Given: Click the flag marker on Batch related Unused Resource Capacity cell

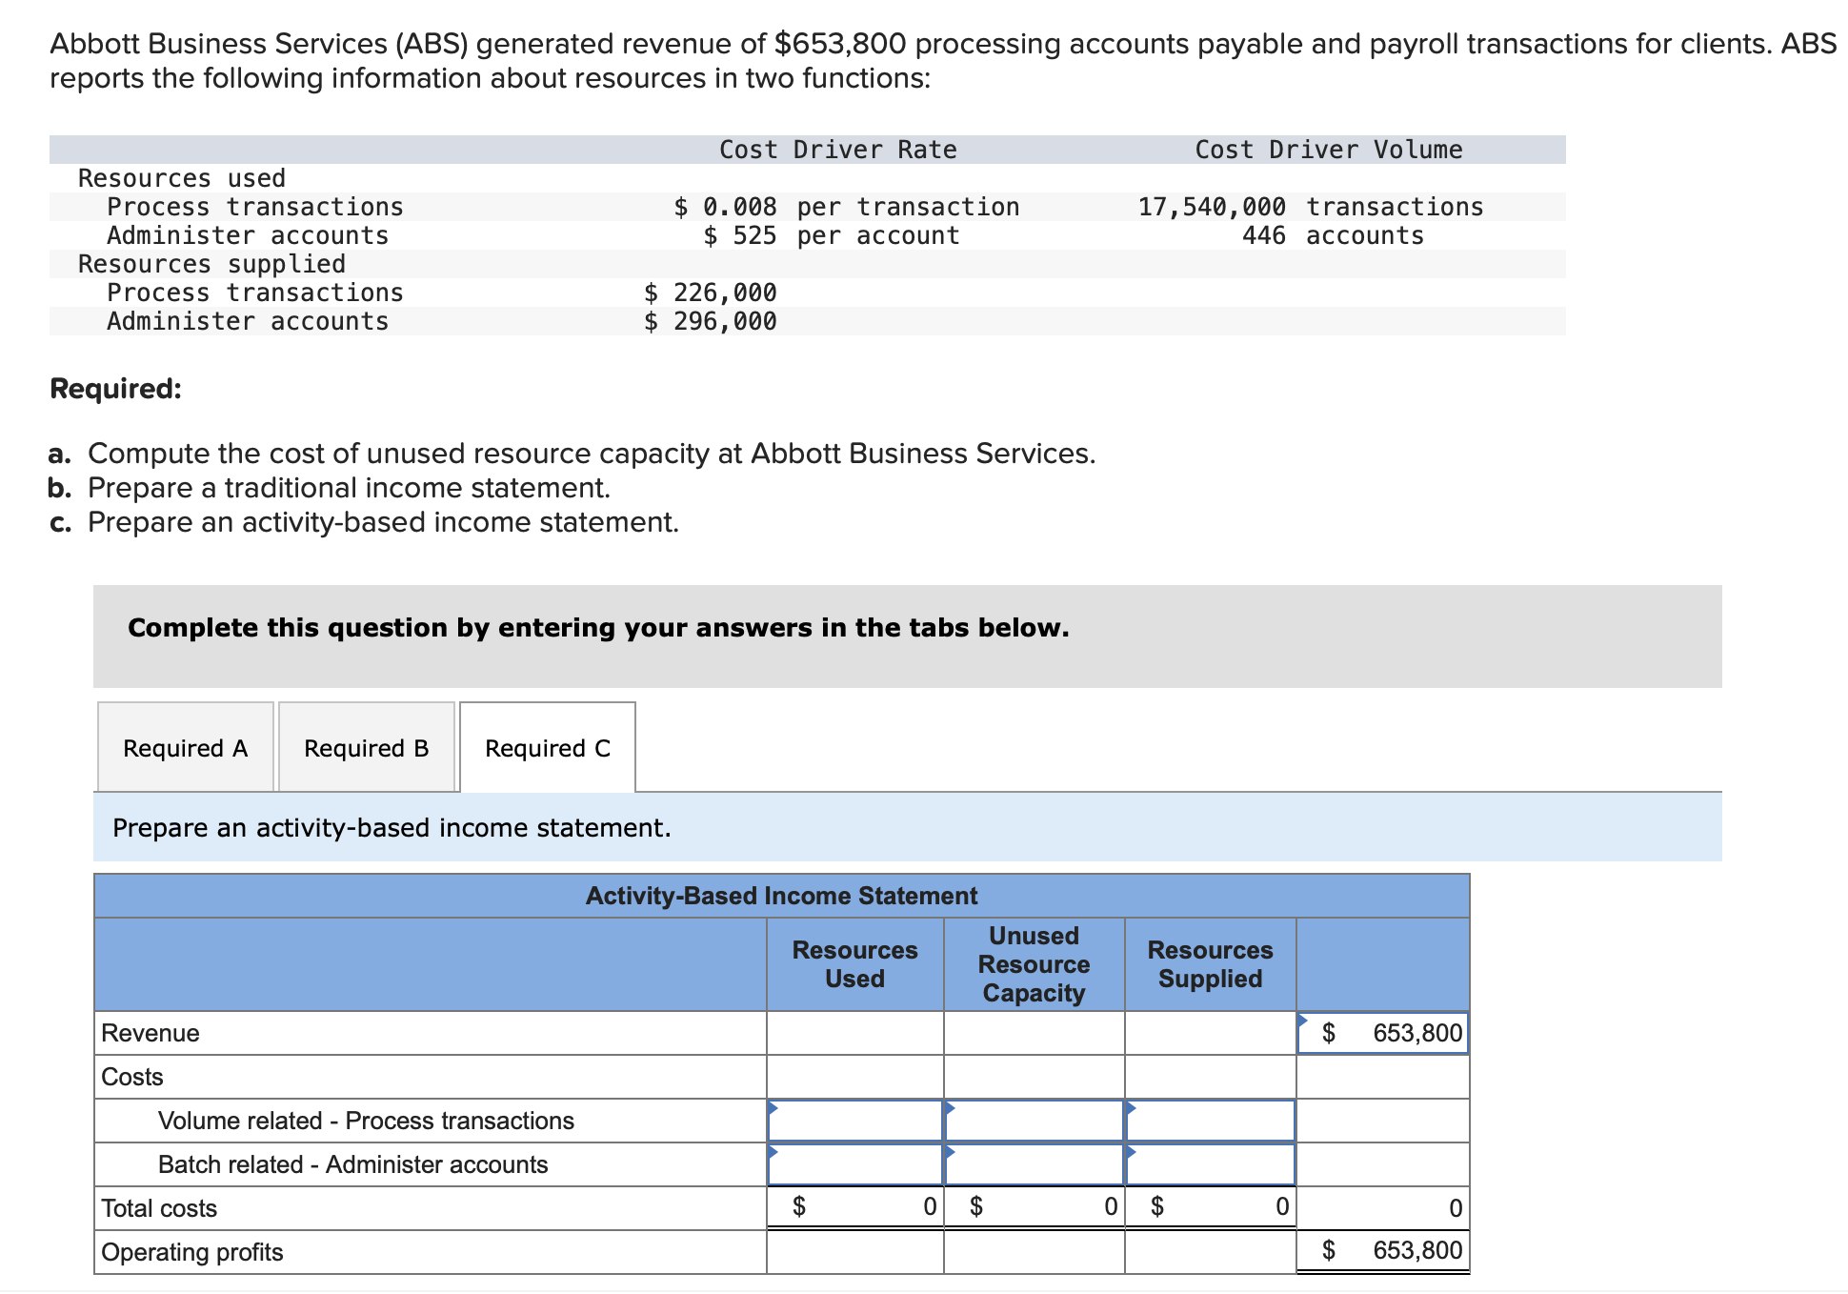Looking at the screenshot, I should point(949,1153).
